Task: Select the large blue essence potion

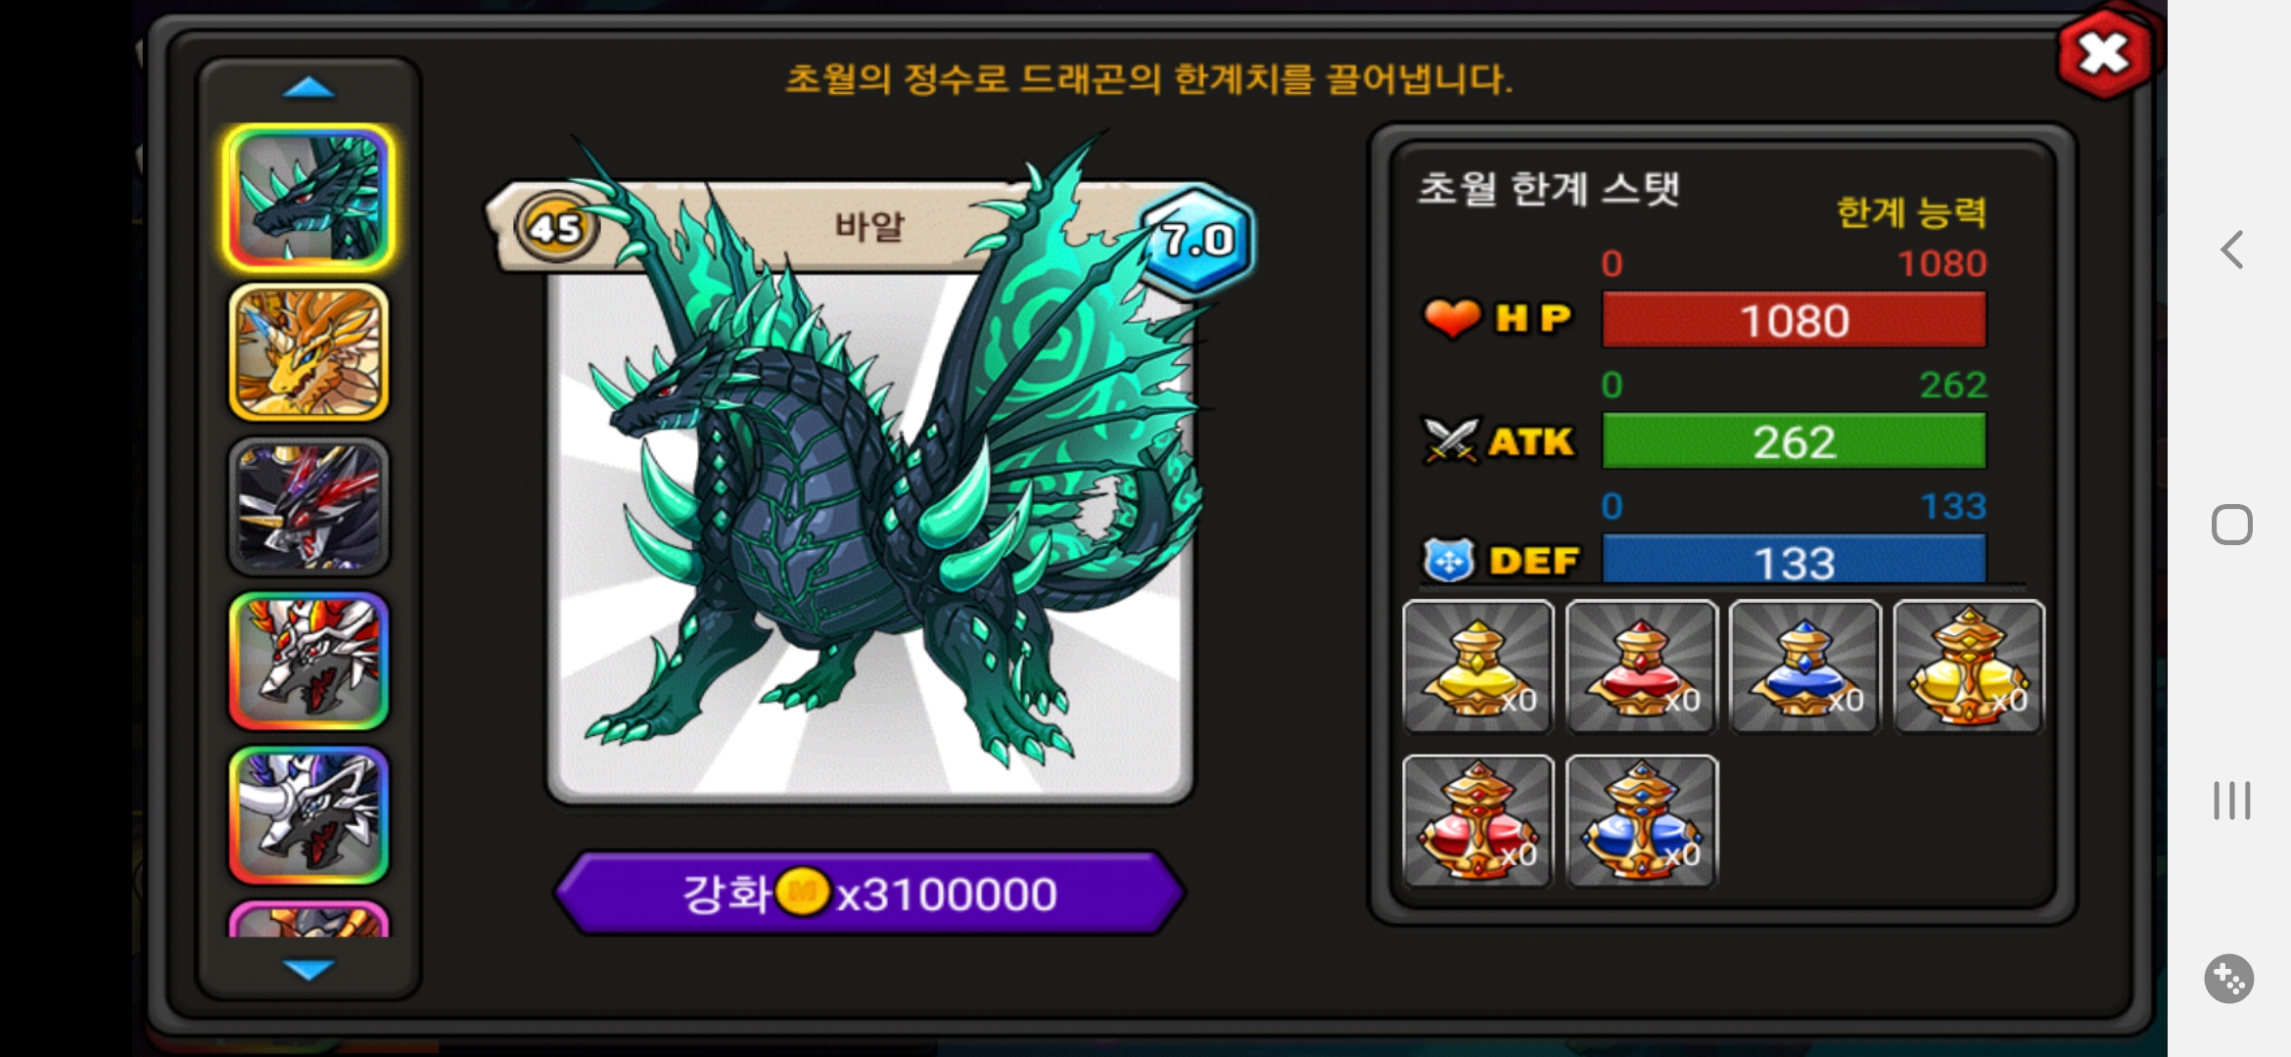Action: 1642,821
